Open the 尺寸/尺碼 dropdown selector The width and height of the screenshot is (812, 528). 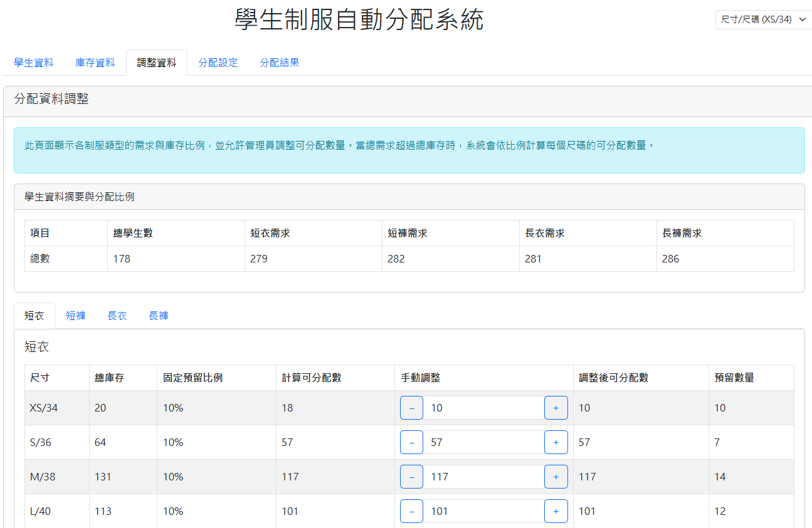coord(762,19)
